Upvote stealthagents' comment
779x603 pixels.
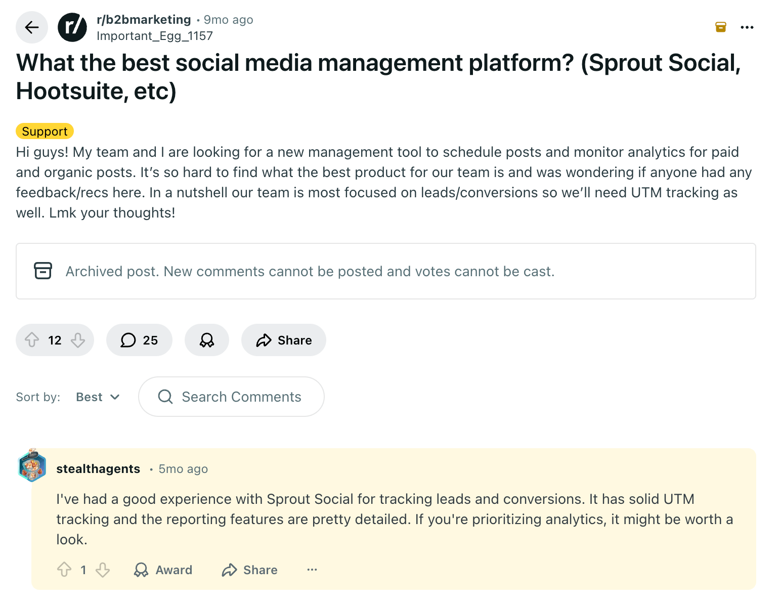click(x=64, y=570)
